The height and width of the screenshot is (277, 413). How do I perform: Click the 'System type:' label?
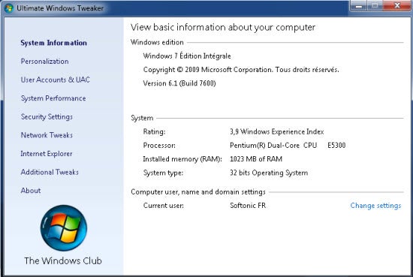click(163, 173)
